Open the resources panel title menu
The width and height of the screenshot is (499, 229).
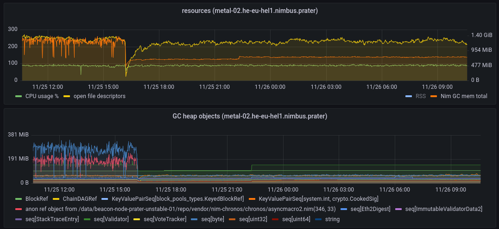(x=250, y=11)
